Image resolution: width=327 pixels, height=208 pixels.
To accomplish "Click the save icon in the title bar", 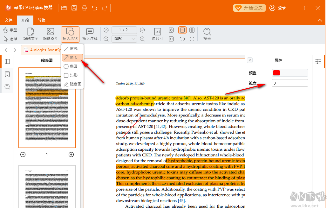I will tap(74, 8).
